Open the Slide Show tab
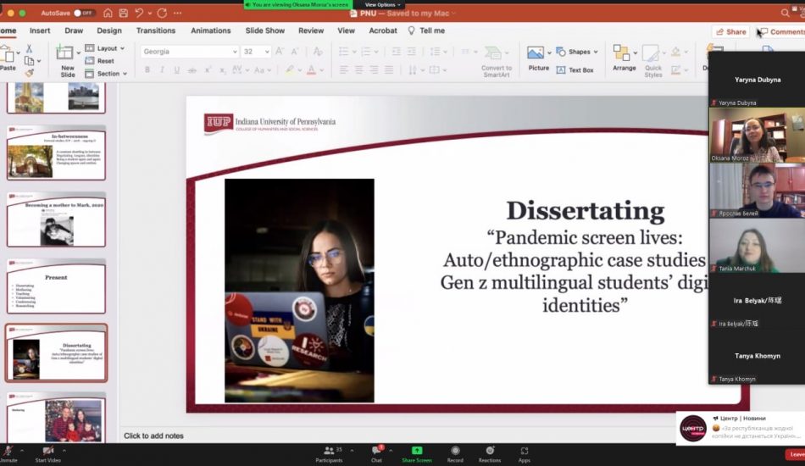The height and width of the screenshot is (466, 805). coord(264,31)
